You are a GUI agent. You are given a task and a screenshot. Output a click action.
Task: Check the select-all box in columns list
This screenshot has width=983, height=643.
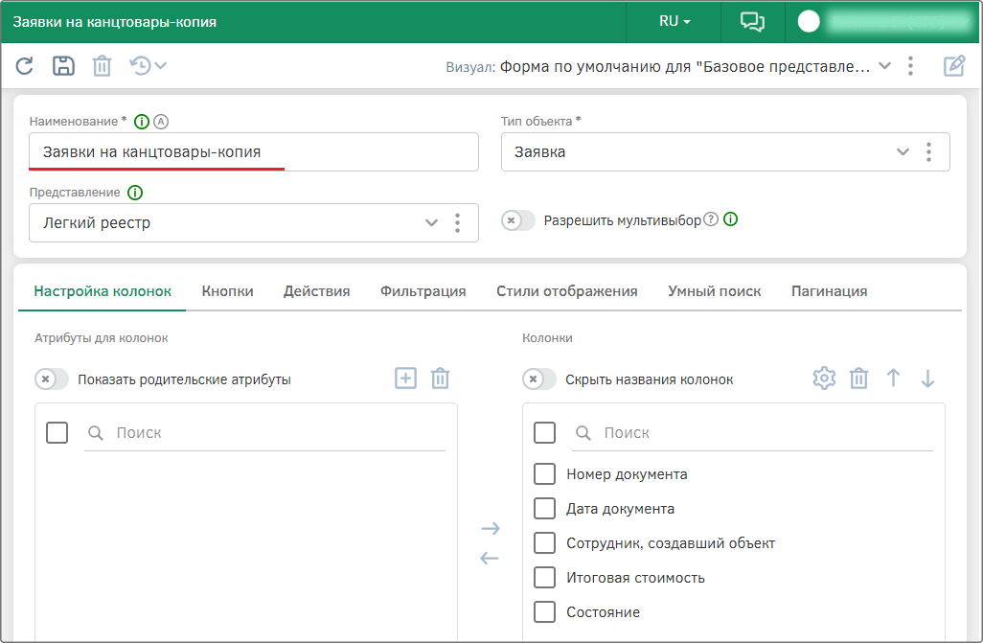click(545, 432)
